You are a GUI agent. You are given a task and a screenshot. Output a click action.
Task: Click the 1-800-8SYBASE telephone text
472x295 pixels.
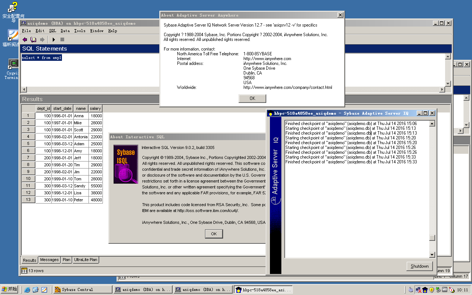click(x=258, y=54)
